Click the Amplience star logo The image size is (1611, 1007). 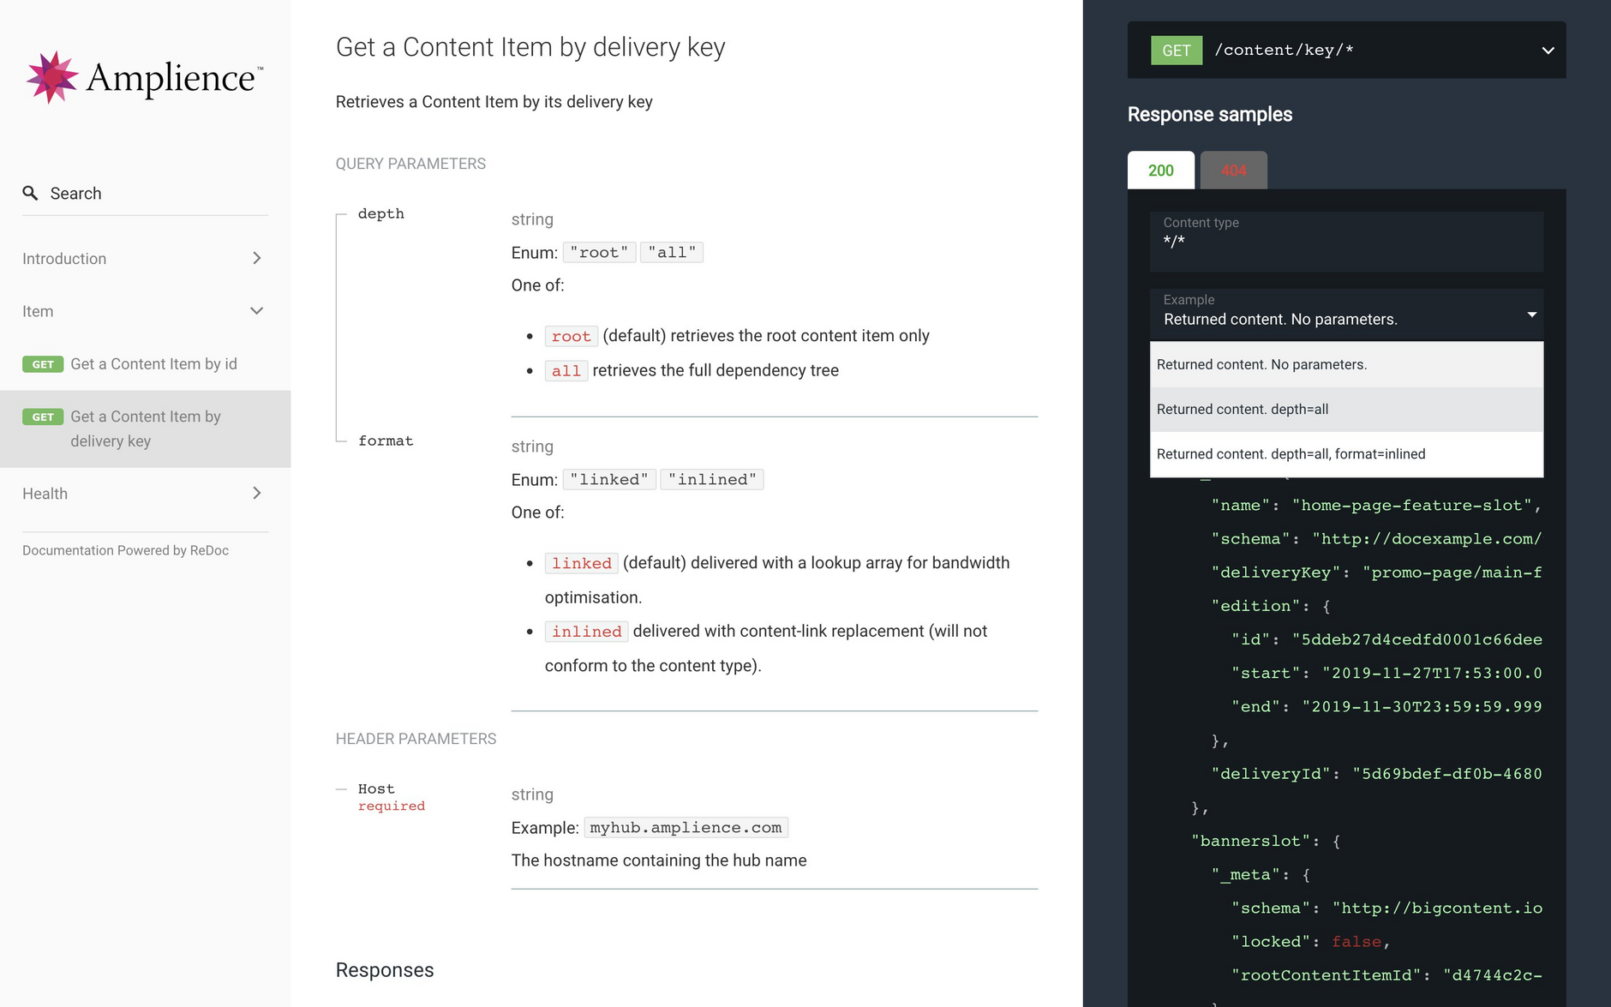pyautogui.click(x=51, y=77)
